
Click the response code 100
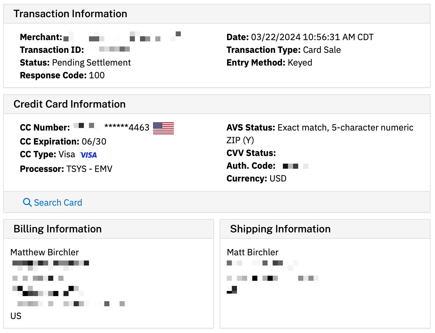pos(97,75)
